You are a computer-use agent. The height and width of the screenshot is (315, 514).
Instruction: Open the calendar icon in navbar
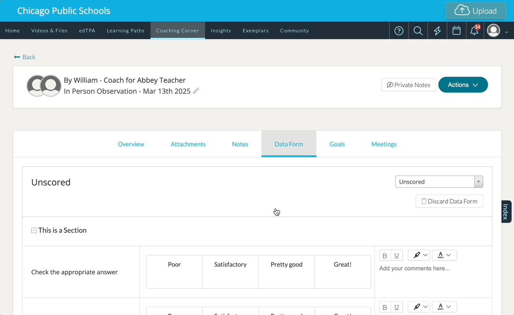[456, 31]
